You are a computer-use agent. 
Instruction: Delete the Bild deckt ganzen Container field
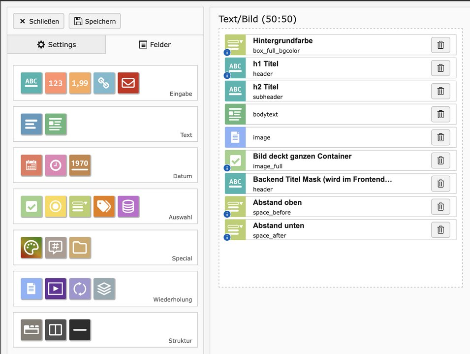click(440, 161)
